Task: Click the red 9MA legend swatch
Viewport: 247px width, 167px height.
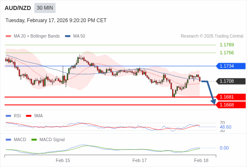Action: pyautogui.click(x=28, y=116)
